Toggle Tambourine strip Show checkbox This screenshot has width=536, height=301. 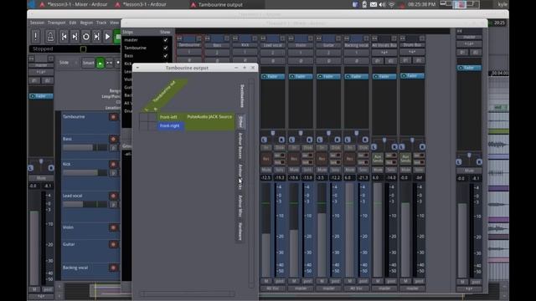166,48
